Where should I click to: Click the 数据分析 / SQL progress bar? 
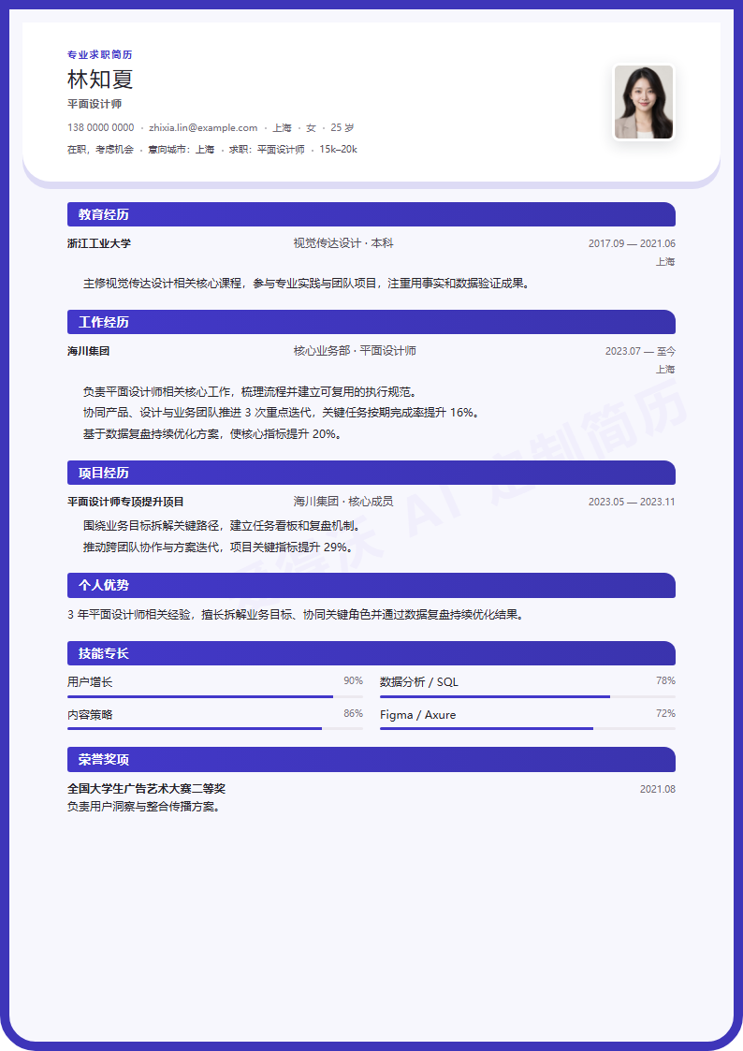(x=527, y=697)
